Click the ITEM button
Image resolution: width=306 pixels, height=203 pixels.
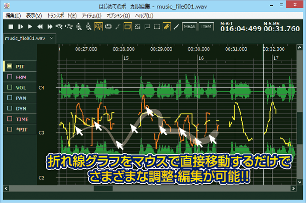pyautogui.click(x=206, y=27)
